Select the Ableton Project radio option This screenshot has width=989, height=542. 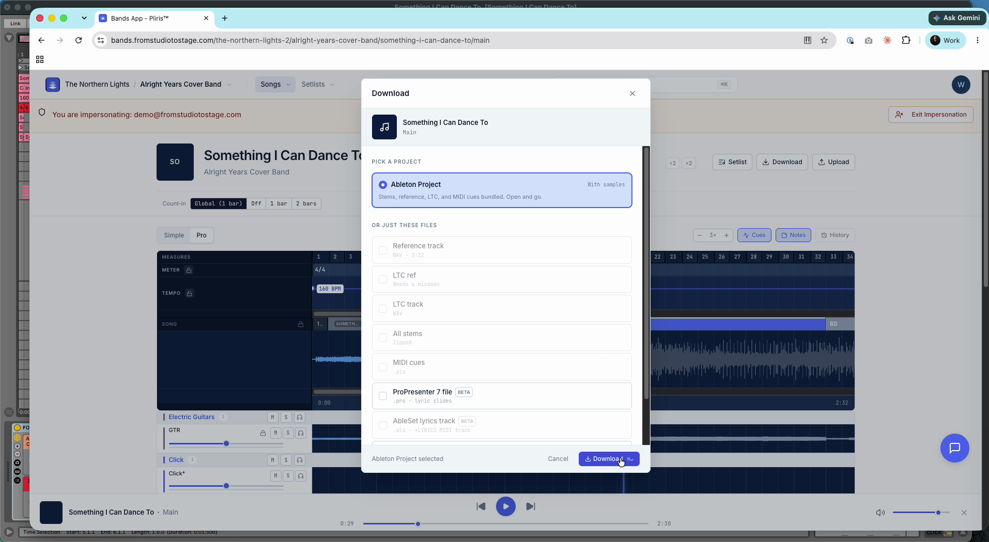pos(383,185)
